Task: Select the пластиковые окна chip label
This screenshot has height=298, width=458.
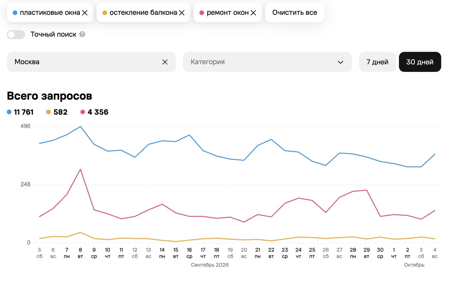Action: [x=50, y=13]
